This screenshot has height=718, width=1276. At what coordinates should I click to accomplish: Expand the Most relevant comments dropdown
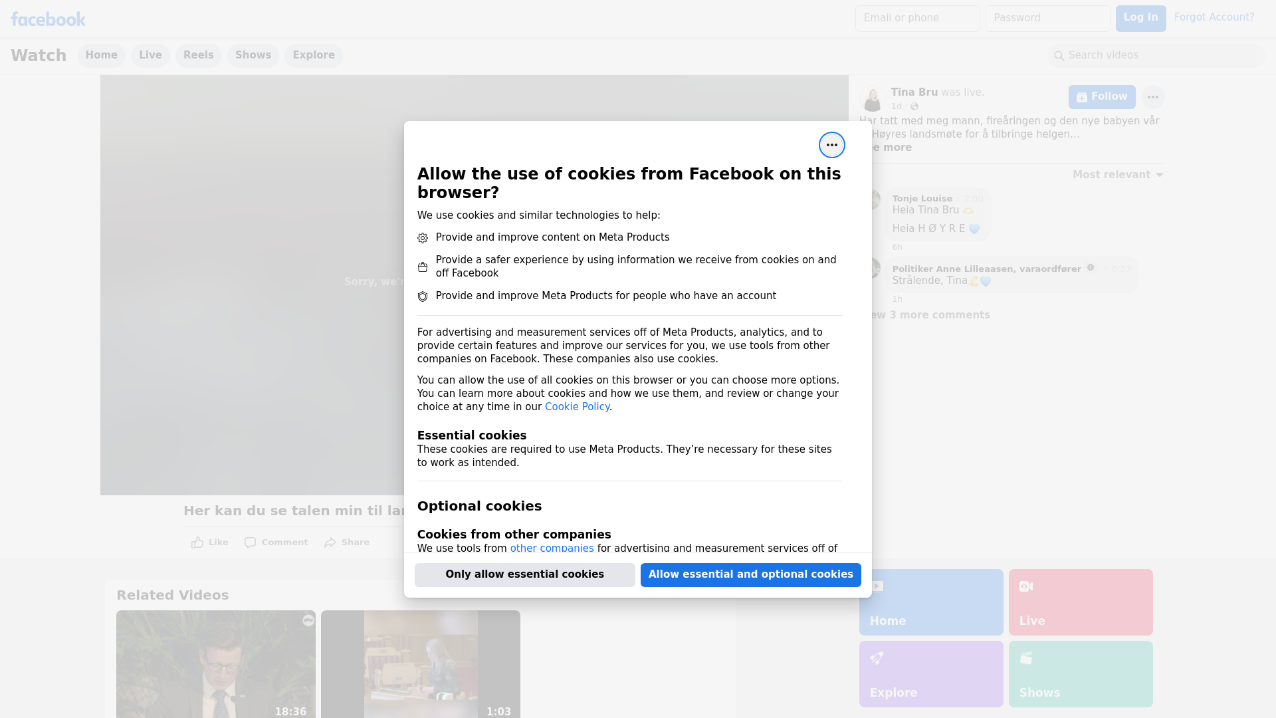click(1118, 175)
